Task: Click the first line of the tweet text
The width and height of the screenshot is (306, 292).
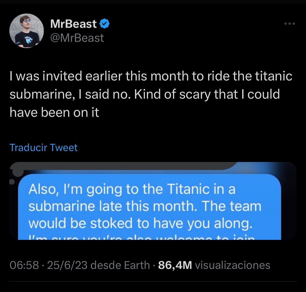Action: (151, 76)
